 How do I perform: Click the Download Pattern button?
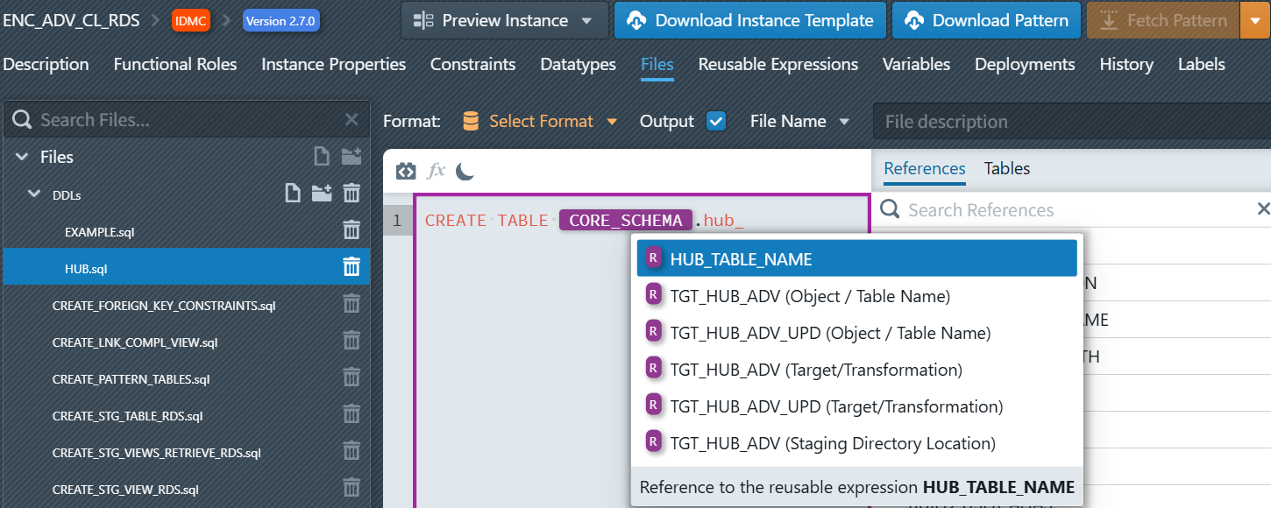pyautogui.click(x=986, y=20)
